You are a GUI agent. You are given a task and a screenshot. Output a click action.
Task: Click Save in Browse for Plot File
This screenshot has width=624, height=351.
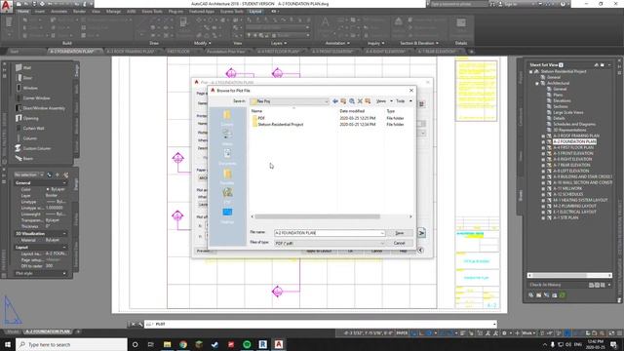point(400,233)
